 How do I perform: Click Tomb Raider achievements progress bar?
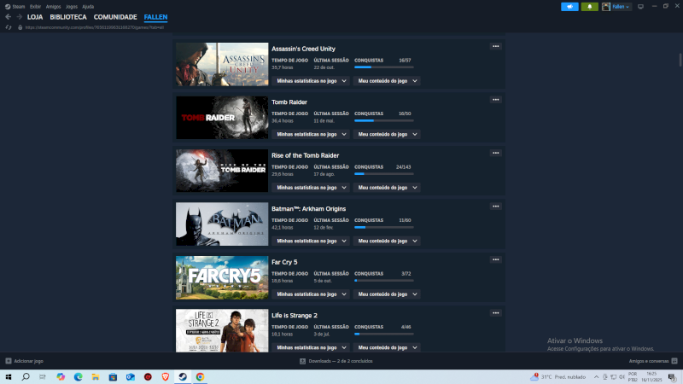click(x=383, y=120)
